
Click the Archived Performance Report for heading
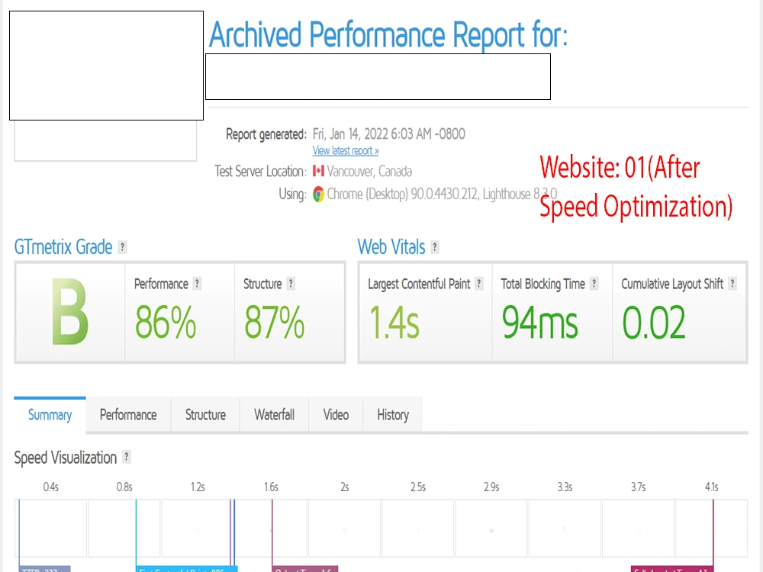(x=388, y=35)
